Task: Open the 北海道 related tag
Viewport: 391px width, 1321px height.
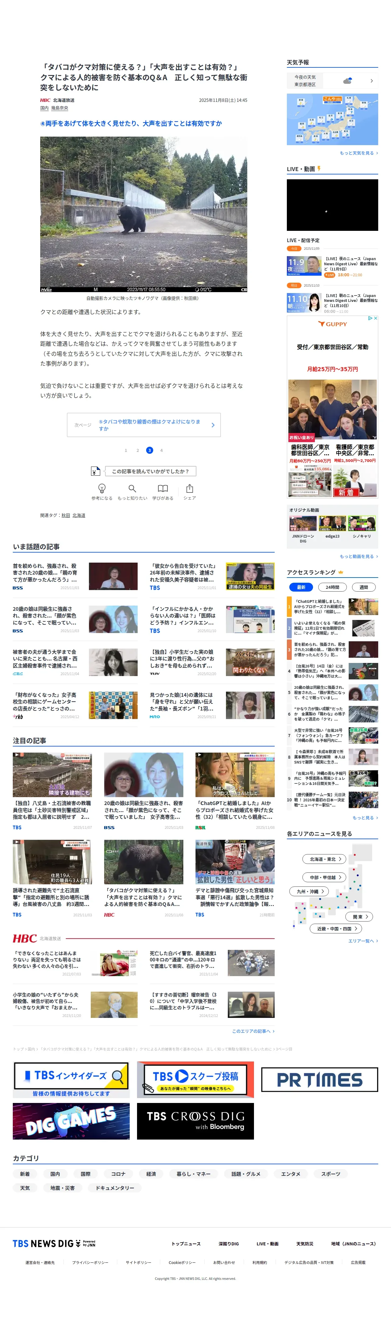Action: click(x=79, y=515)
